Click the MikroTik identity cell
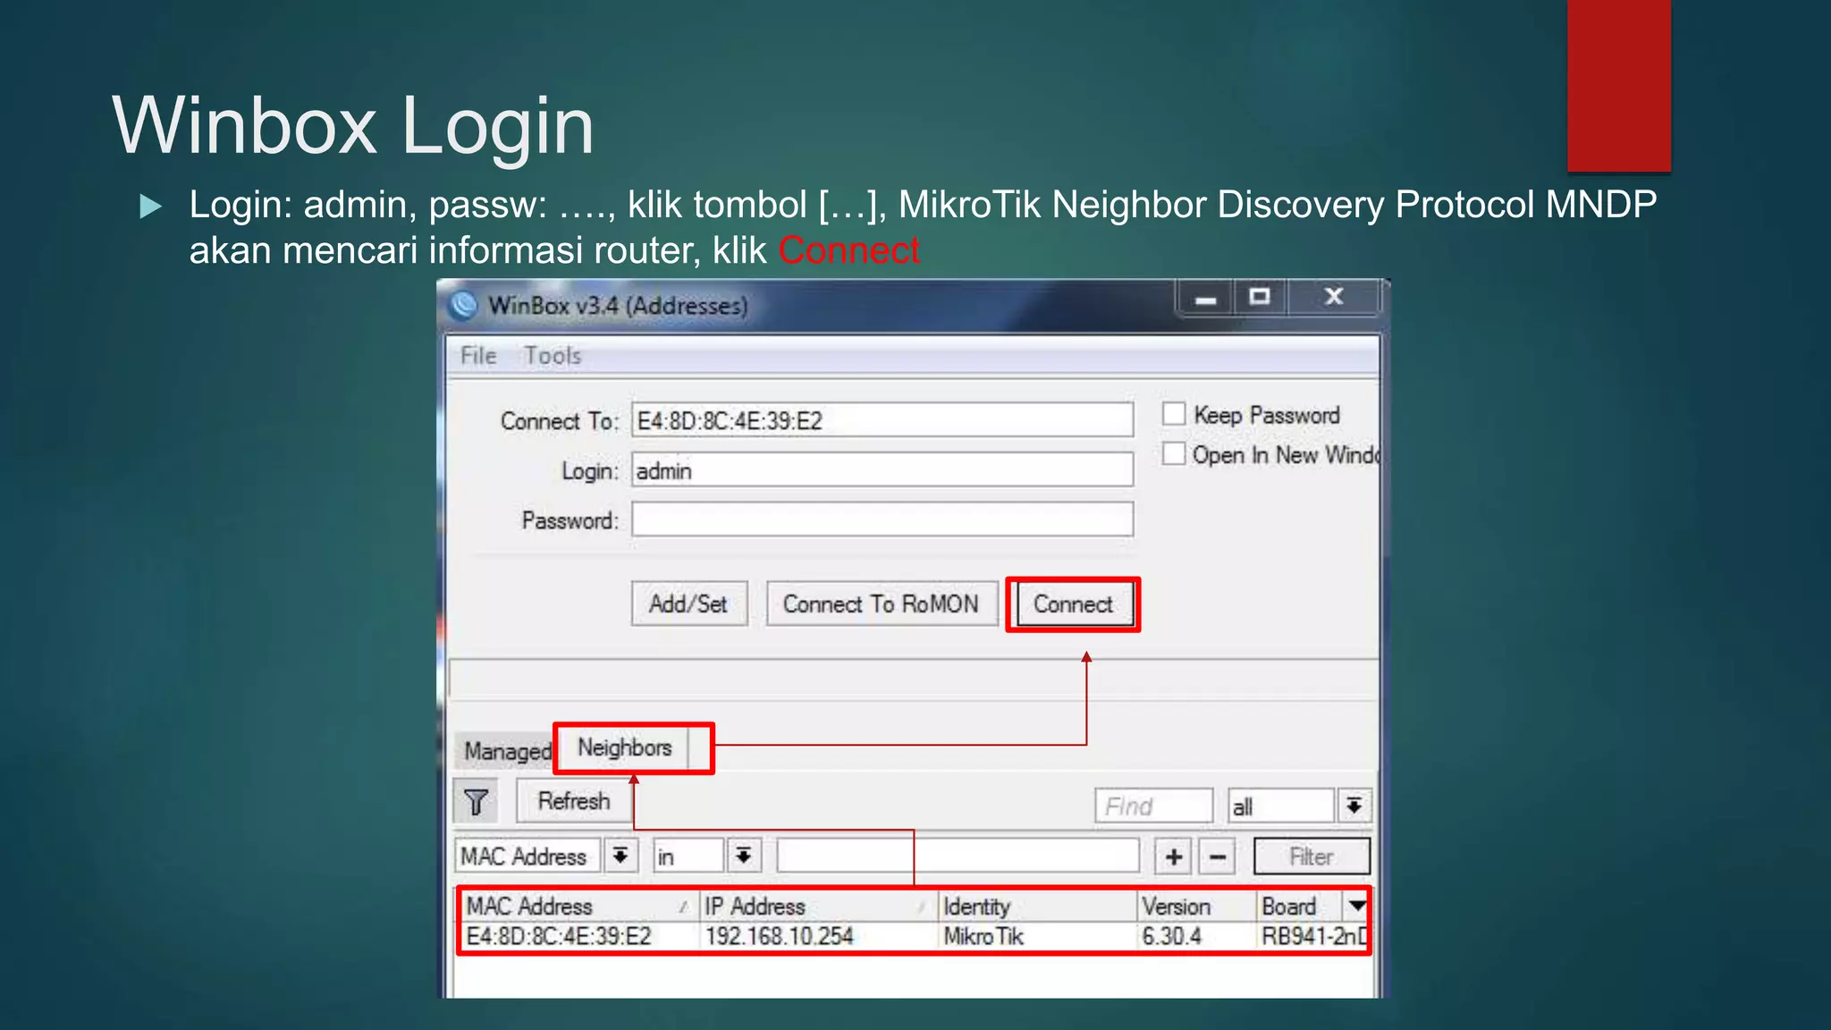This screenshot has height=1030, width=1831. pos(983,937)
